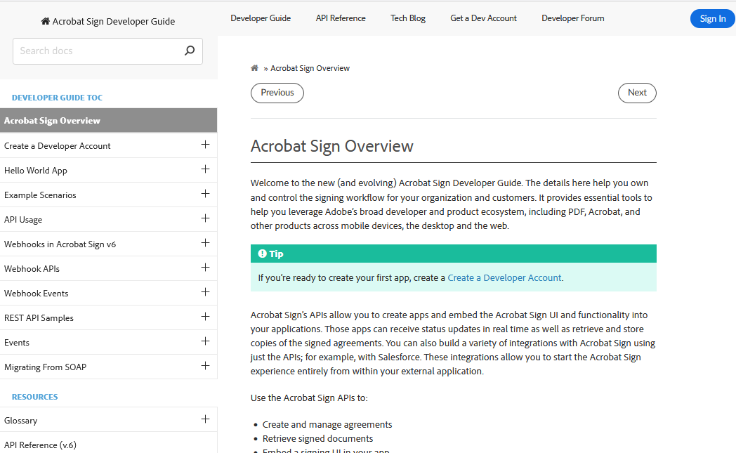The height and width of the screenshot is (453, 736).
Task: Expand the Glossary under Resources
Action: click(205, 420)
